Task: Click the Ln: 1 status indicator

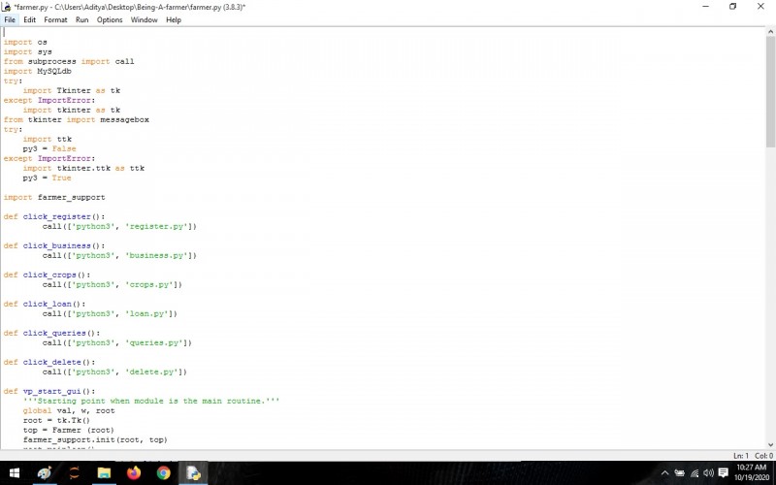Action: coord(741,455)
